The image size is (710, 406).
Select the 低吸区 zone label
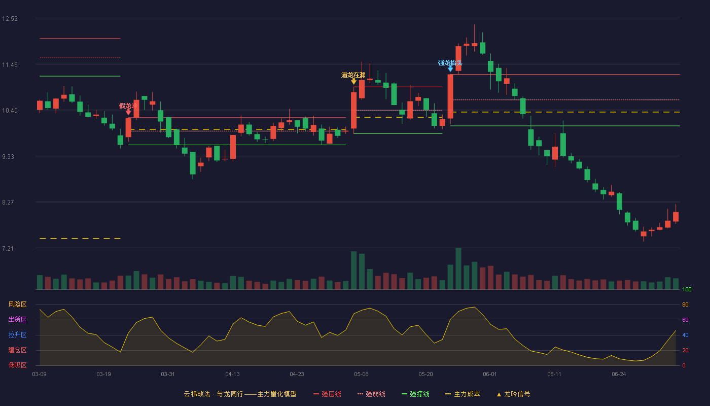(x=17, y=365)
